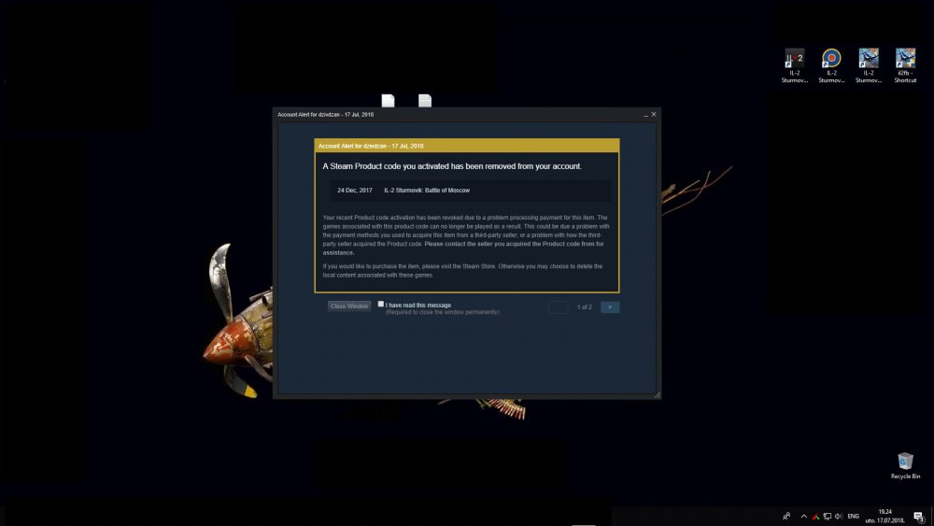Click the Account Alert window title bar text

coord(325,114)
